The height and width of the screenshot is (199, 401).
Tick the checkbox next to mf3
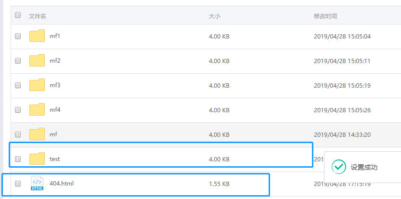click(x=18, y=85)
